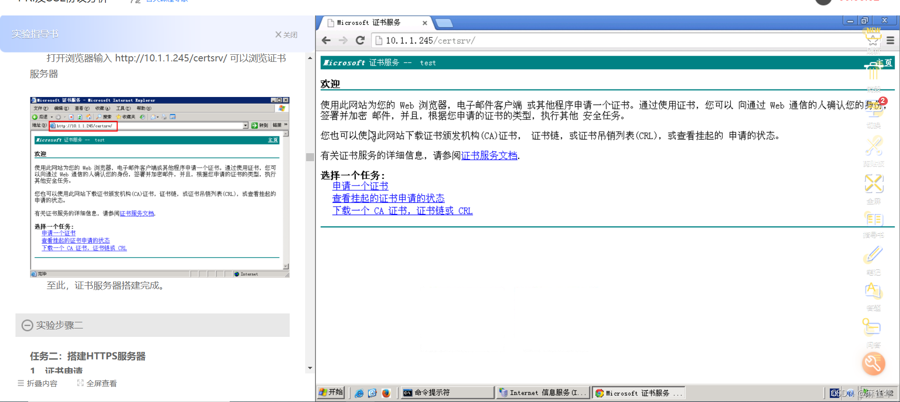This screenshot has width=900, height=402.
Task: Click the 任务二：搭建HTTPS服务器 heading
Action: point(88,356)
